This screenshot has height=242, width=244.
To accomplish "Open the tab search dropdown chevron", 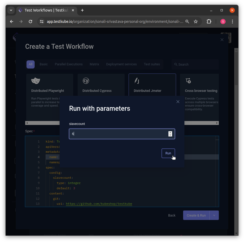I will pos(11,10).
